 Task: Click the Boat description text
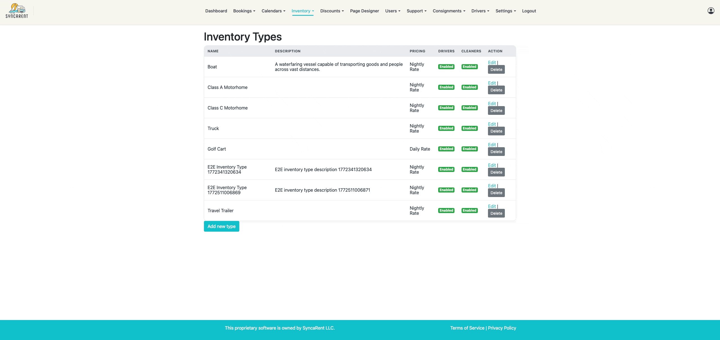point(339,67)
